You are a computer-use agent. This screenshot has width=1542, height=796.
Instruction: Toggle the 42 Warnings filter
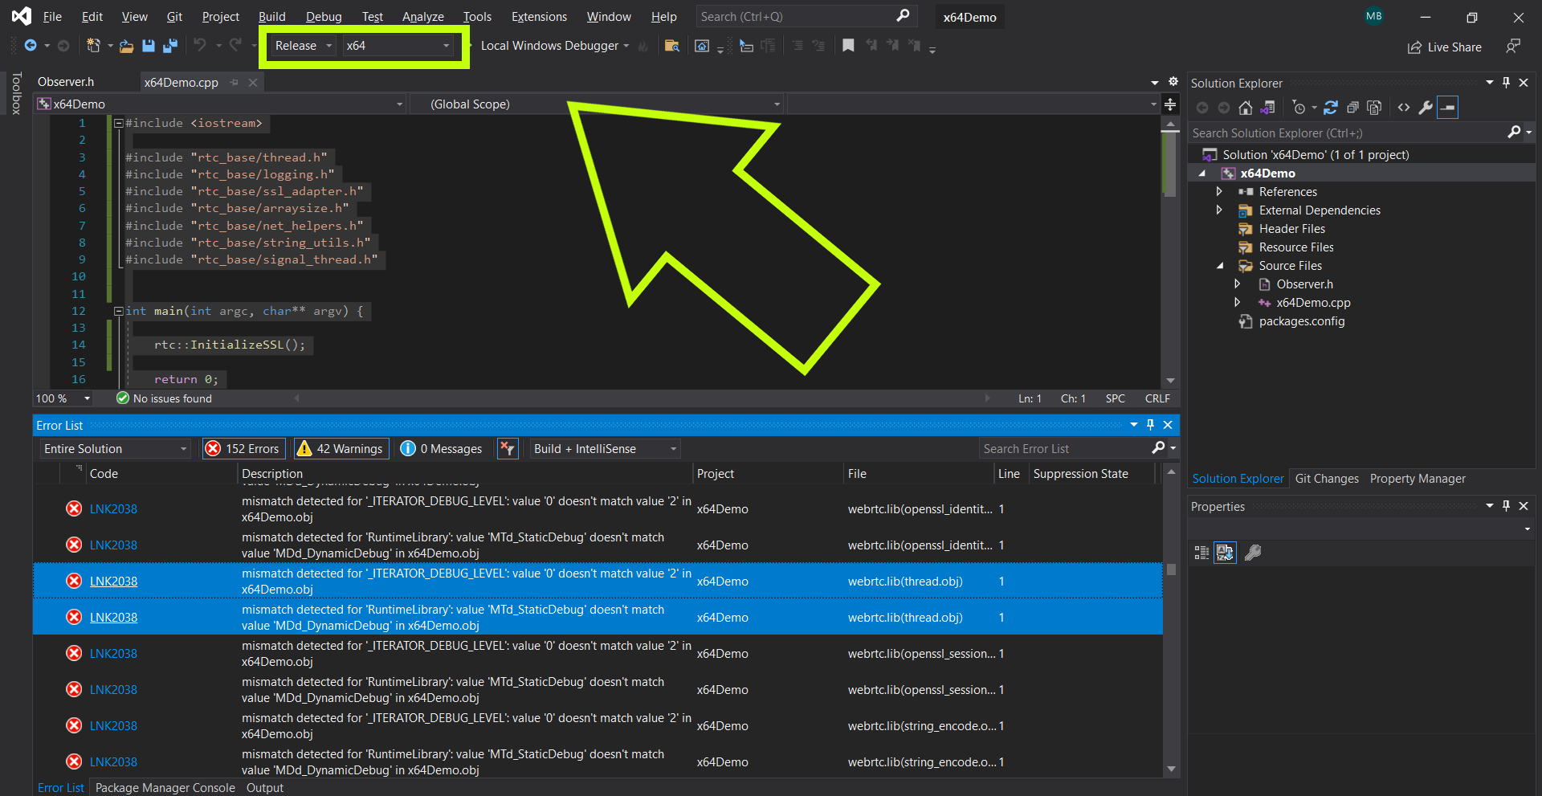[341, 449]
